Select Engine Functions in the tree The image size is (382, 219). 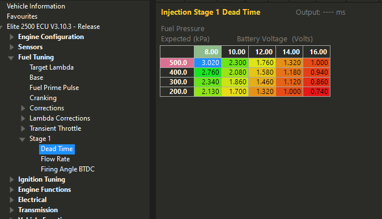pyautogui.click(x=44, y=190)
